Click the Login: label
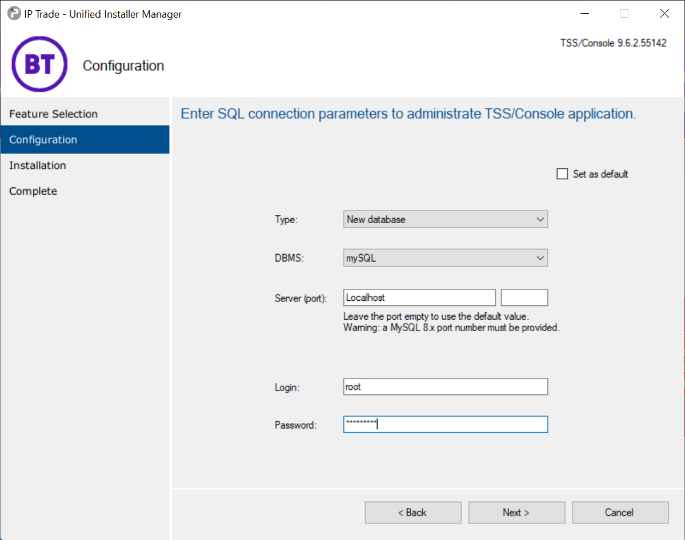Image resolution: width=685 pixels, height=540 pixels. click(x=287, y=387)
